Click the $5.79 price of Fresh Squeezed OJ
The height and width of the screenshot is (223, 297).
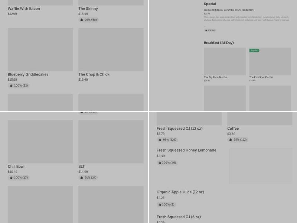(161, 134)
